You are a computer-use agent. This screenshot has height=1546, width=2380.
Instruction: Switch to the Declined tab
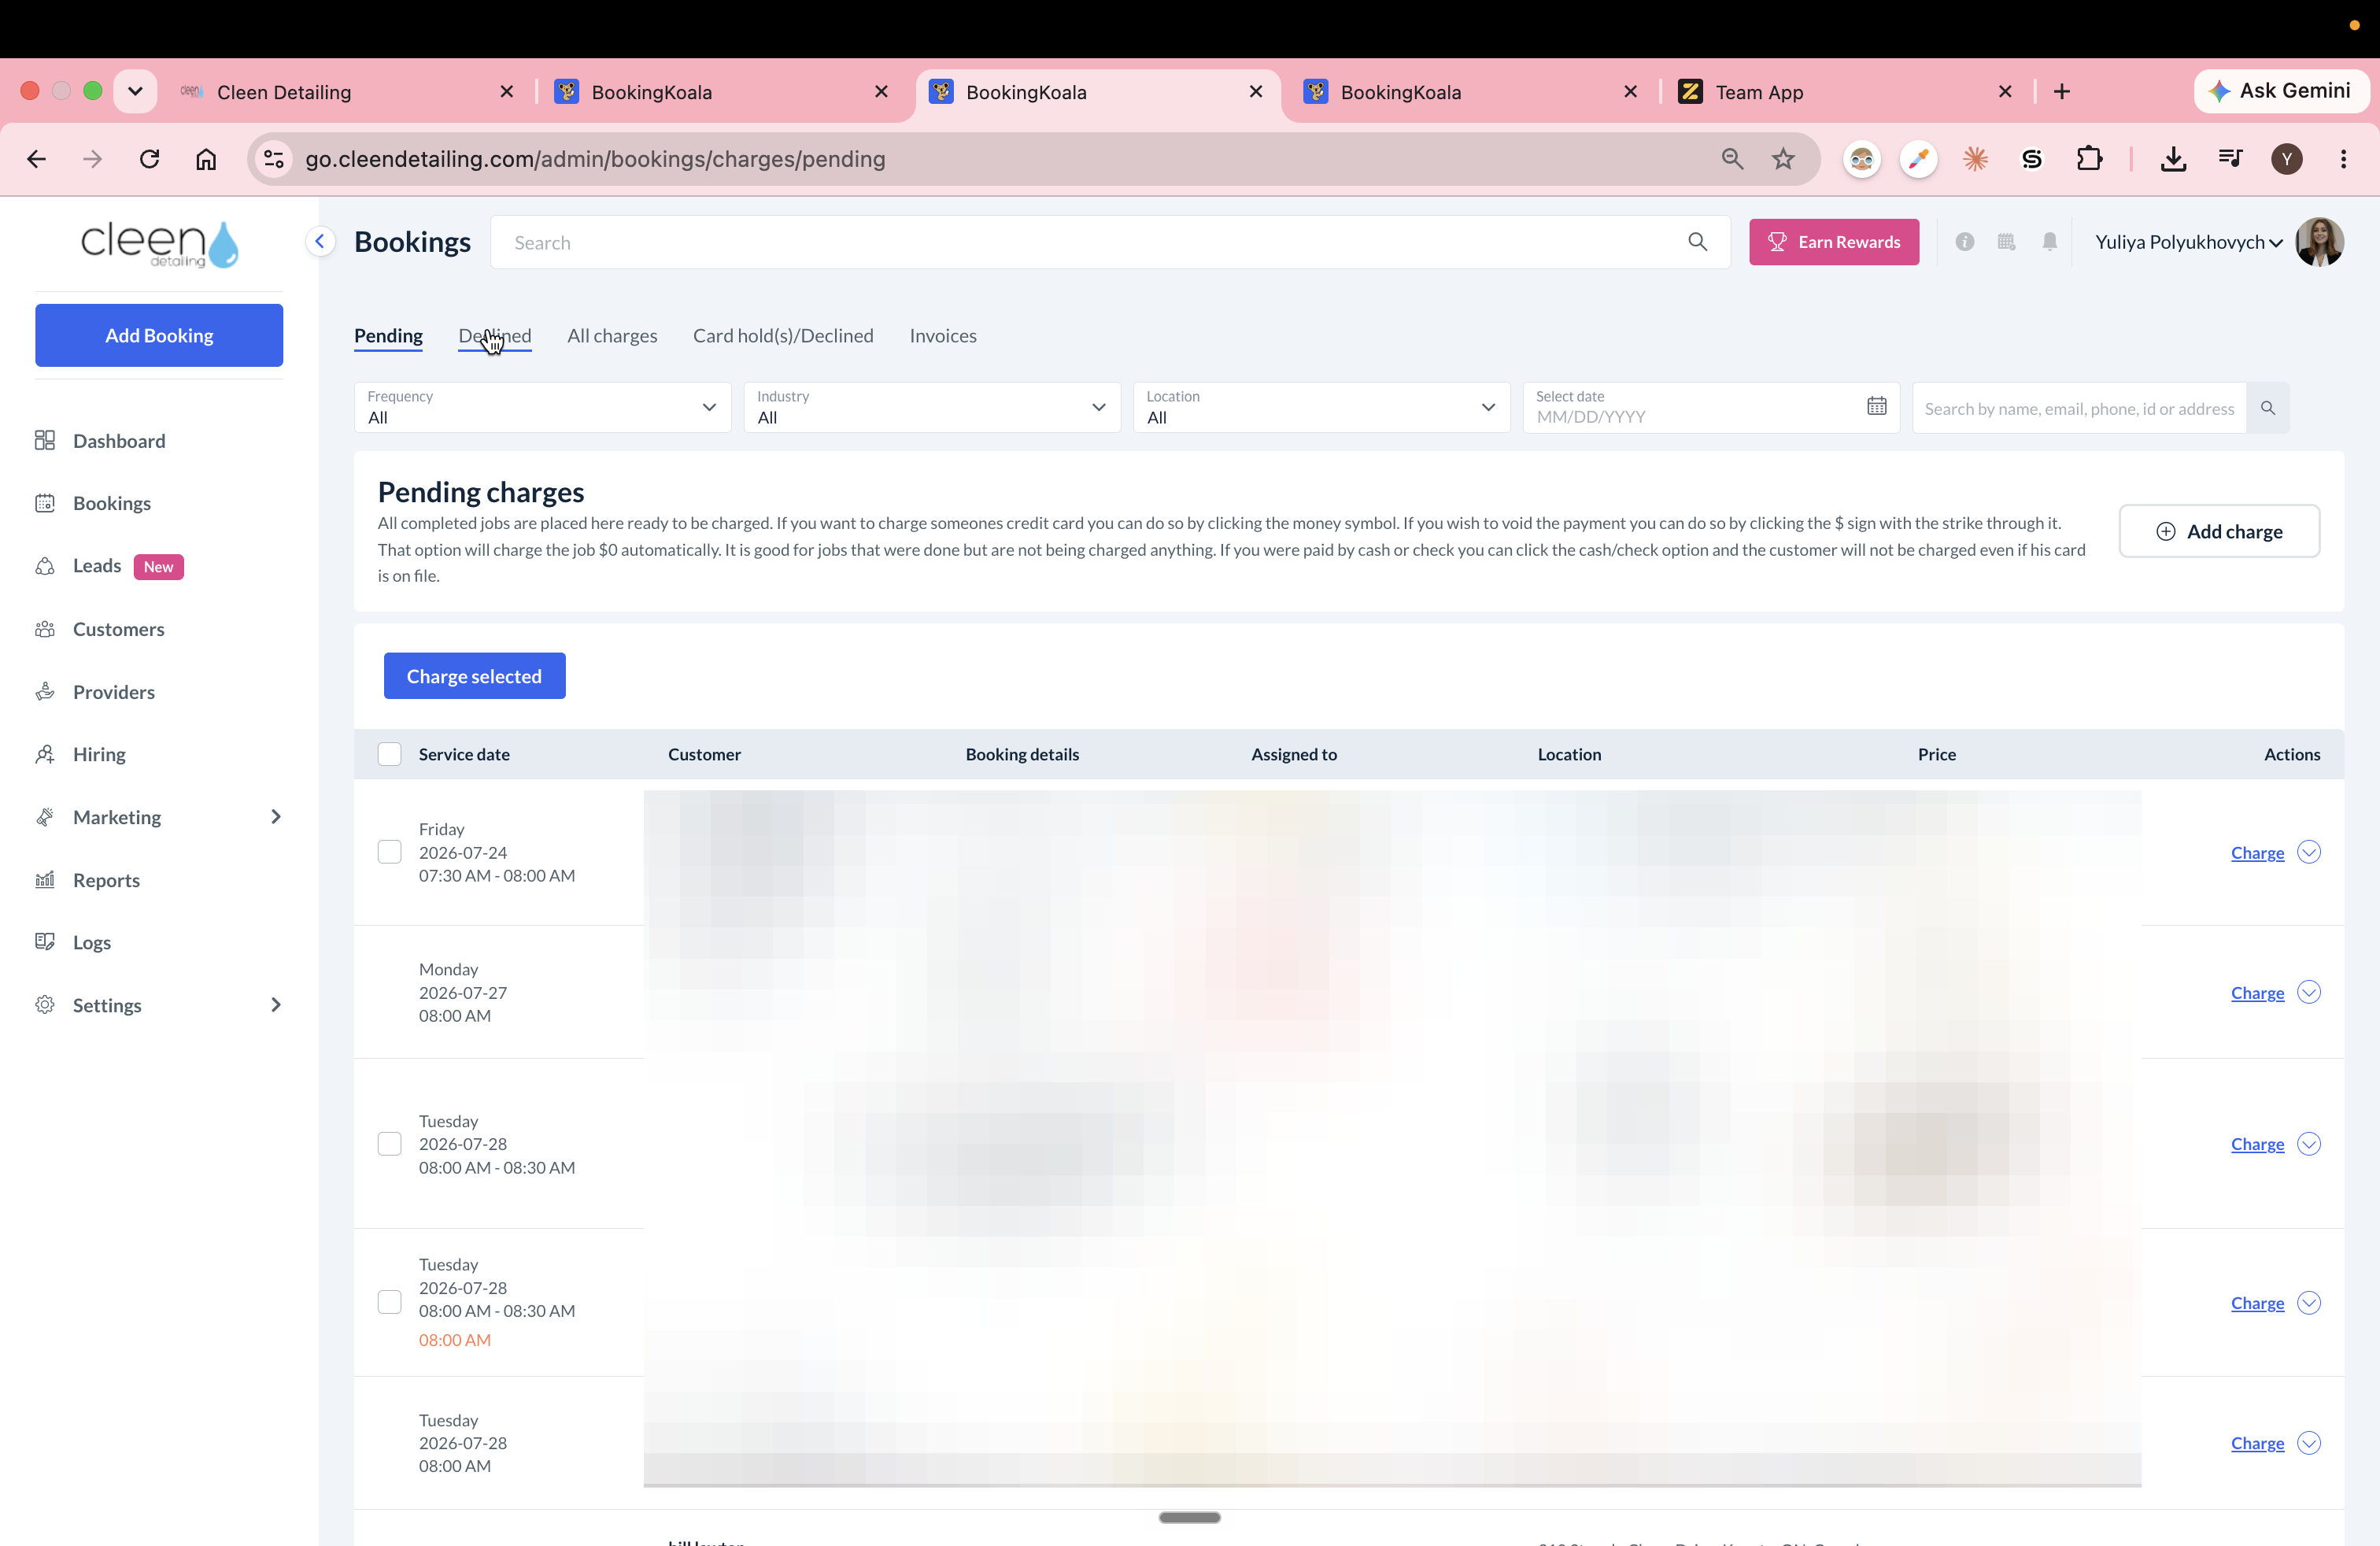click(x=495, y=336)
